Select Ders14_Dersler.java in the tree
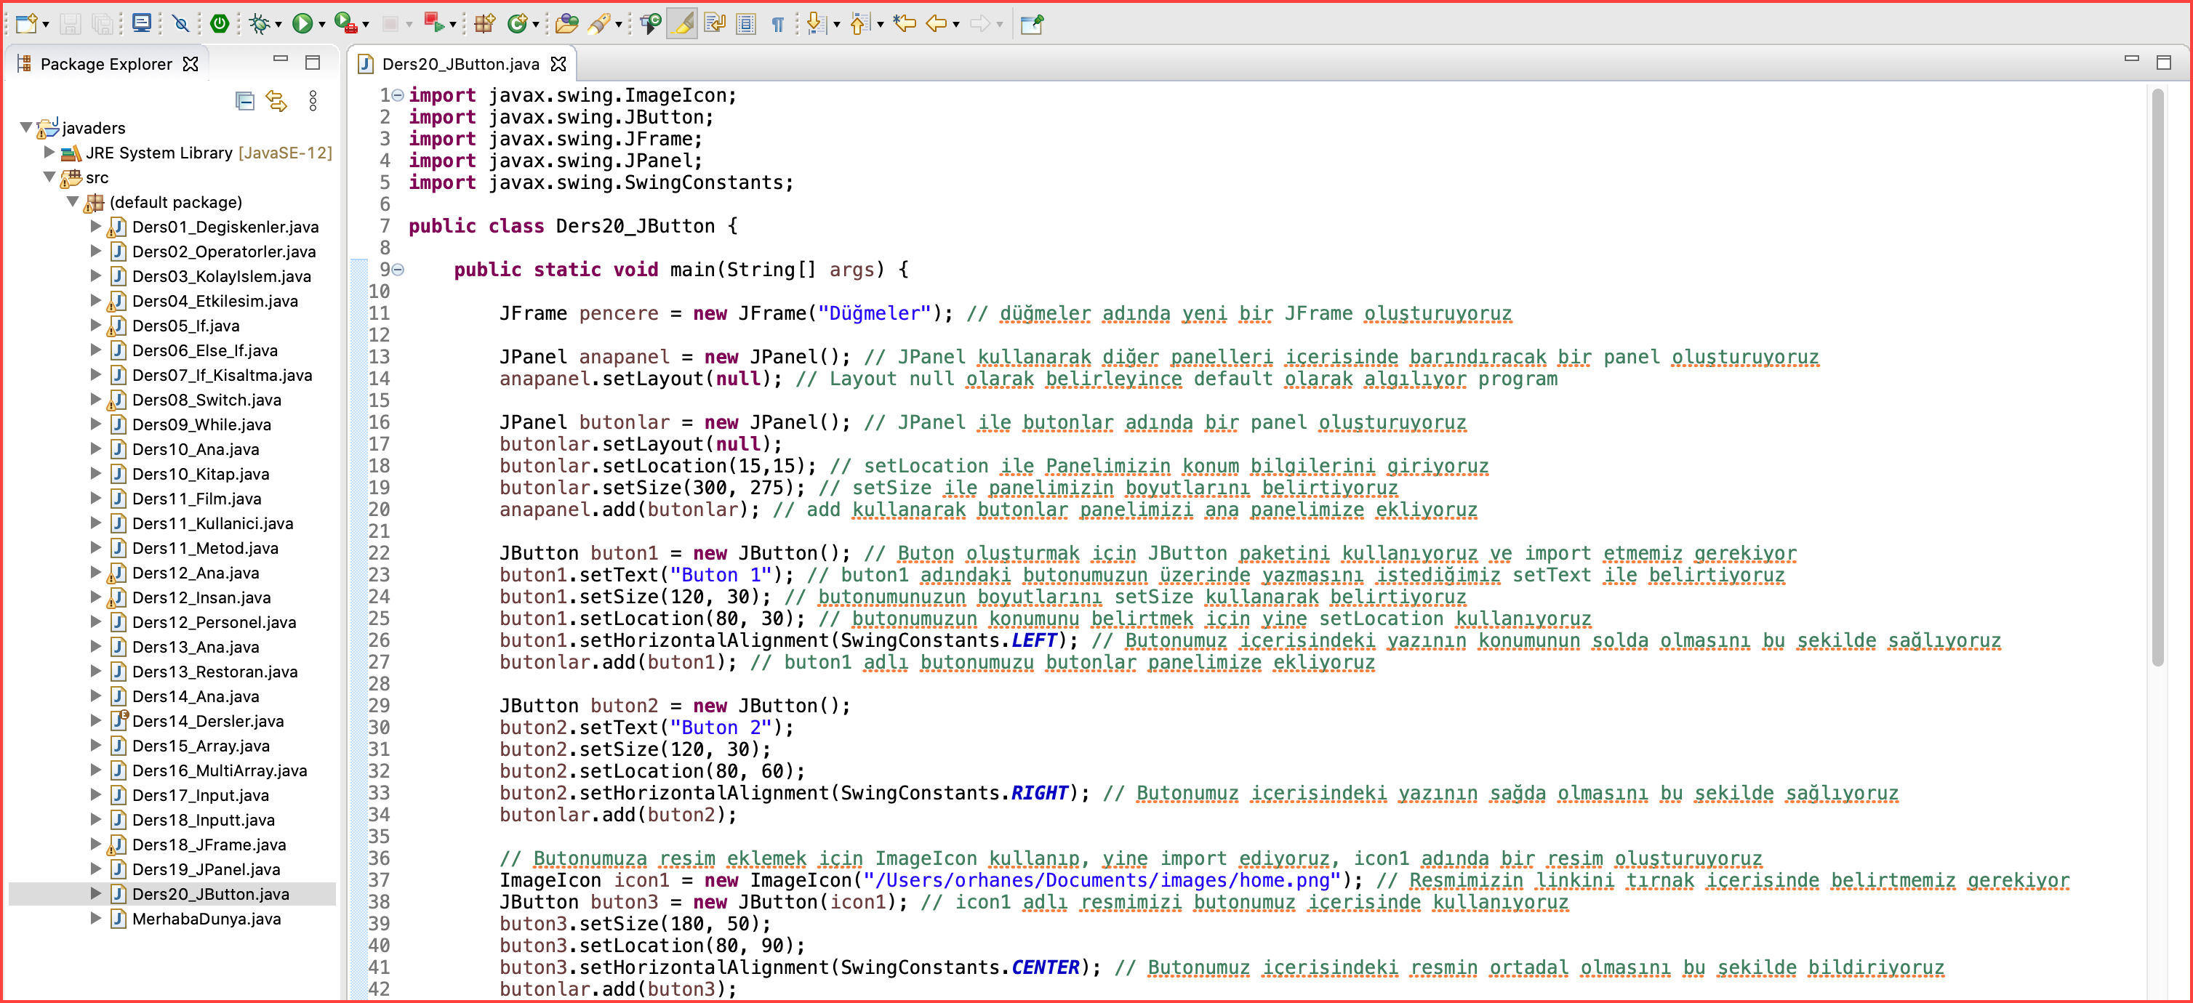This screenshot has height=1003, width=2193. 208,720
